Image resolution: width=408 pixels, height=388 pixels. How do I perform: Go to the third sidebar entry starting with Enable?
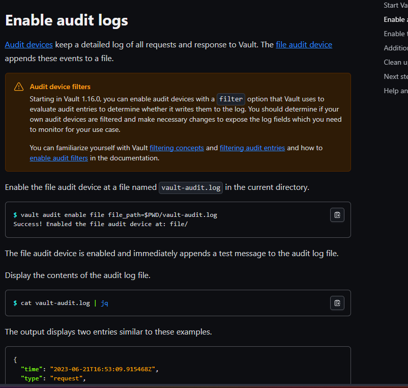395,34
